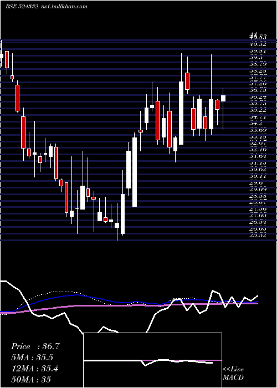
Task: Click the 30.11 price axis label
Action: (258, 176)
